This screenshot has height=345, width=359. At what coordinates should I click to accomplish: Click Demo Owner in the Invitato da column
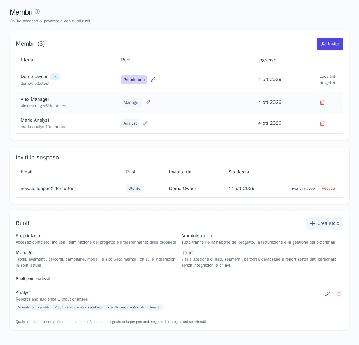pyautogui.click(x=183, y=189)
